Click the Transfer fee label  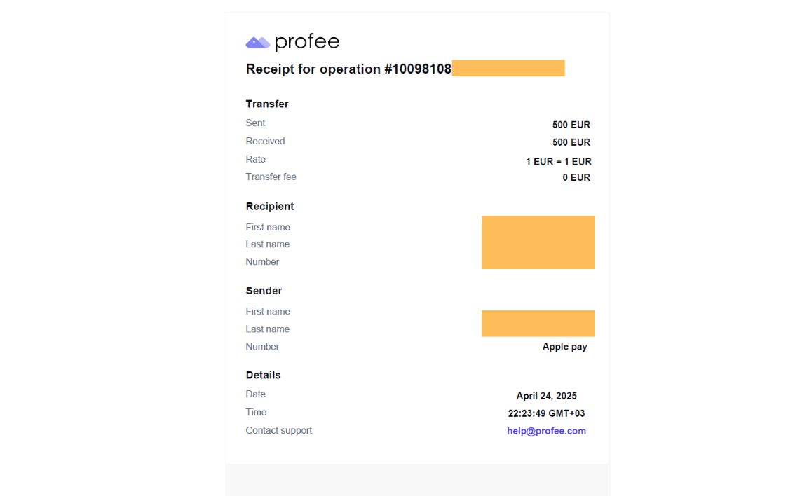271,177
